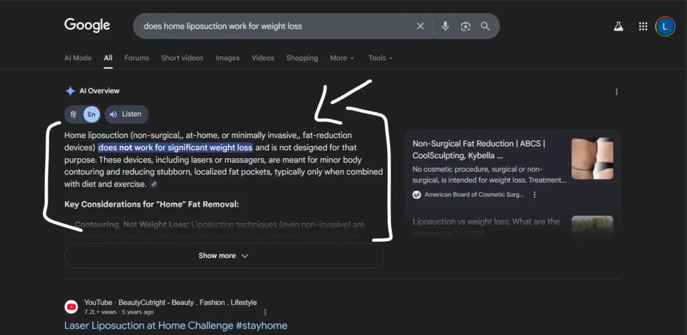Open Search Labs flask icon
Screen dimensions: 687x335
[619, 26]
